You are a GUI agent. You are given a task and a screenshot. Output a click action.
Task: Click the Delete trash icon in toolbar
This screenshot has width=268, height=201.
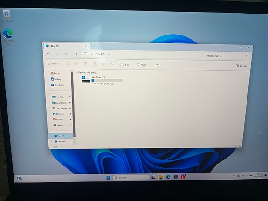point(113,64)
